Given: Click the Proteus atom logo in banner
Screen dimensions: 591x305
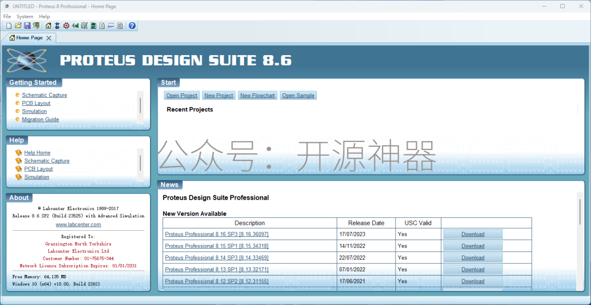Looking at the screenshot, I should tap(27, 61).
